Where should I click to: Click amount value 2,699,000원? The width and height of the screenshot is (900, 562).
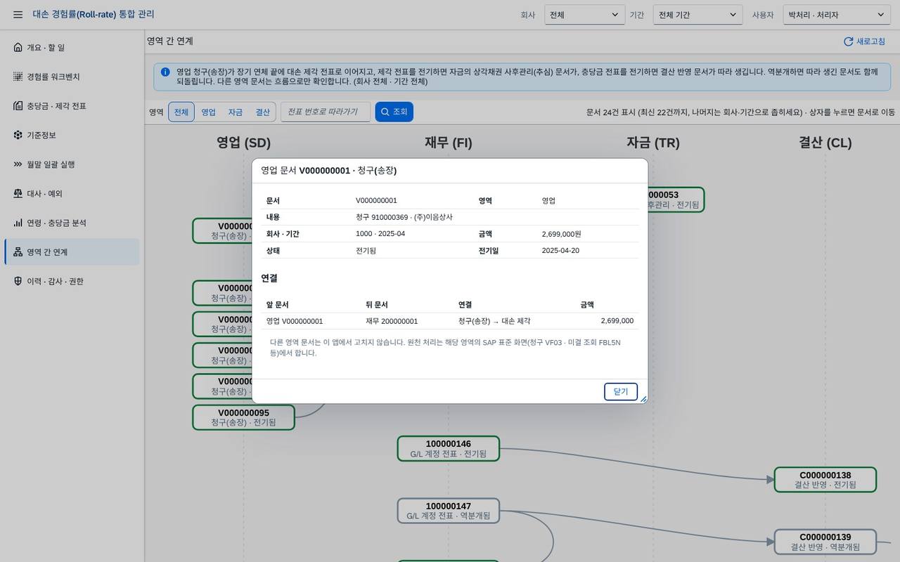coord(562,234)
